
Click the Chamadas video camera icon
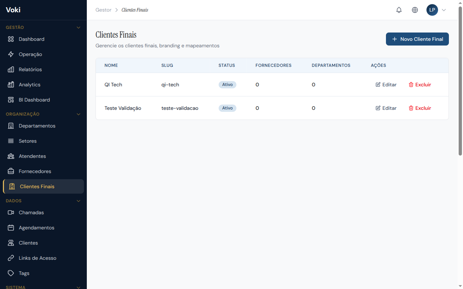(x=11, y=212)
